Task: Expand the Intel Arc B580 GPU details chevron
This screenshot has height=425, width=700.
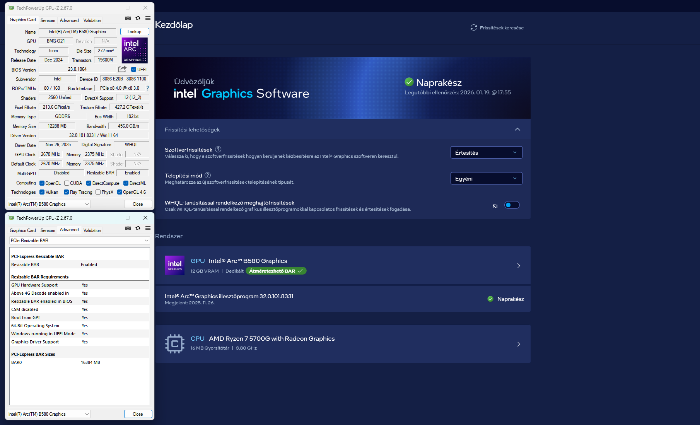Action: click(x=519, y=266)
